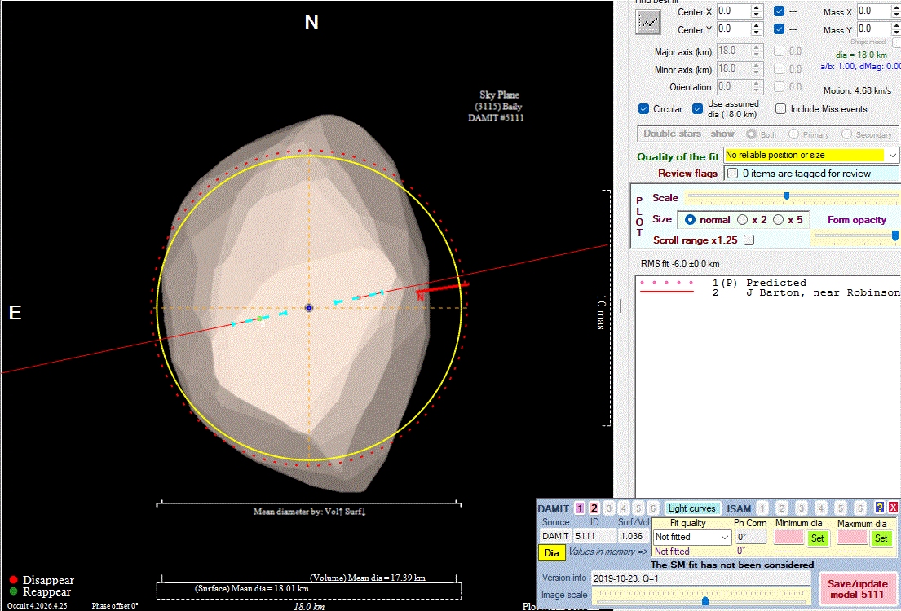Increase Mass Y with up arrow
This screenshot has width=901, height=611.
point(897,26)
